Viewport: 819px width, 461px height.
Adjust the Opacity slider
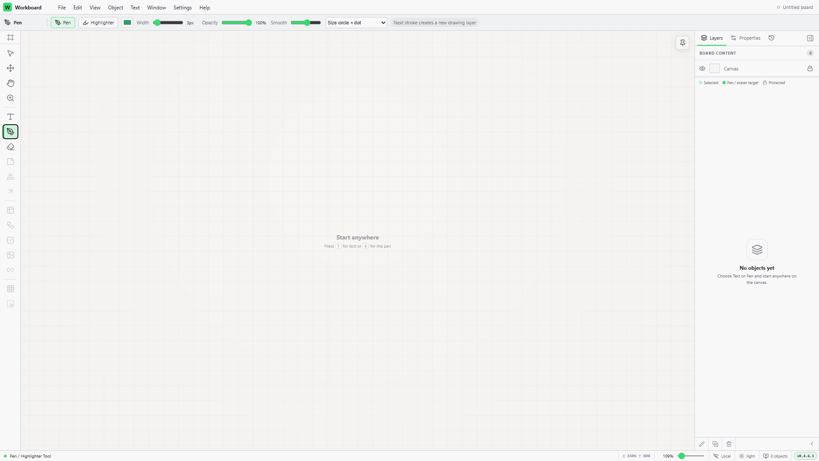237,23
